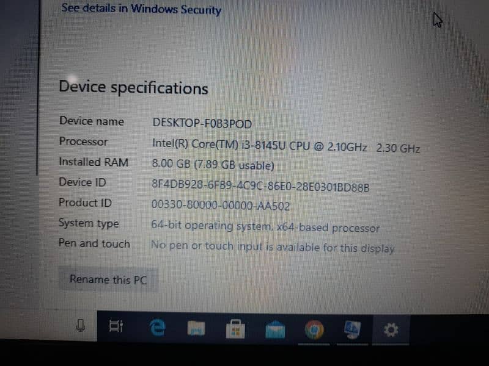The image size is (489, 366).
Task: Launch File Explorer from the taskbar
Action: coord(196,329)
